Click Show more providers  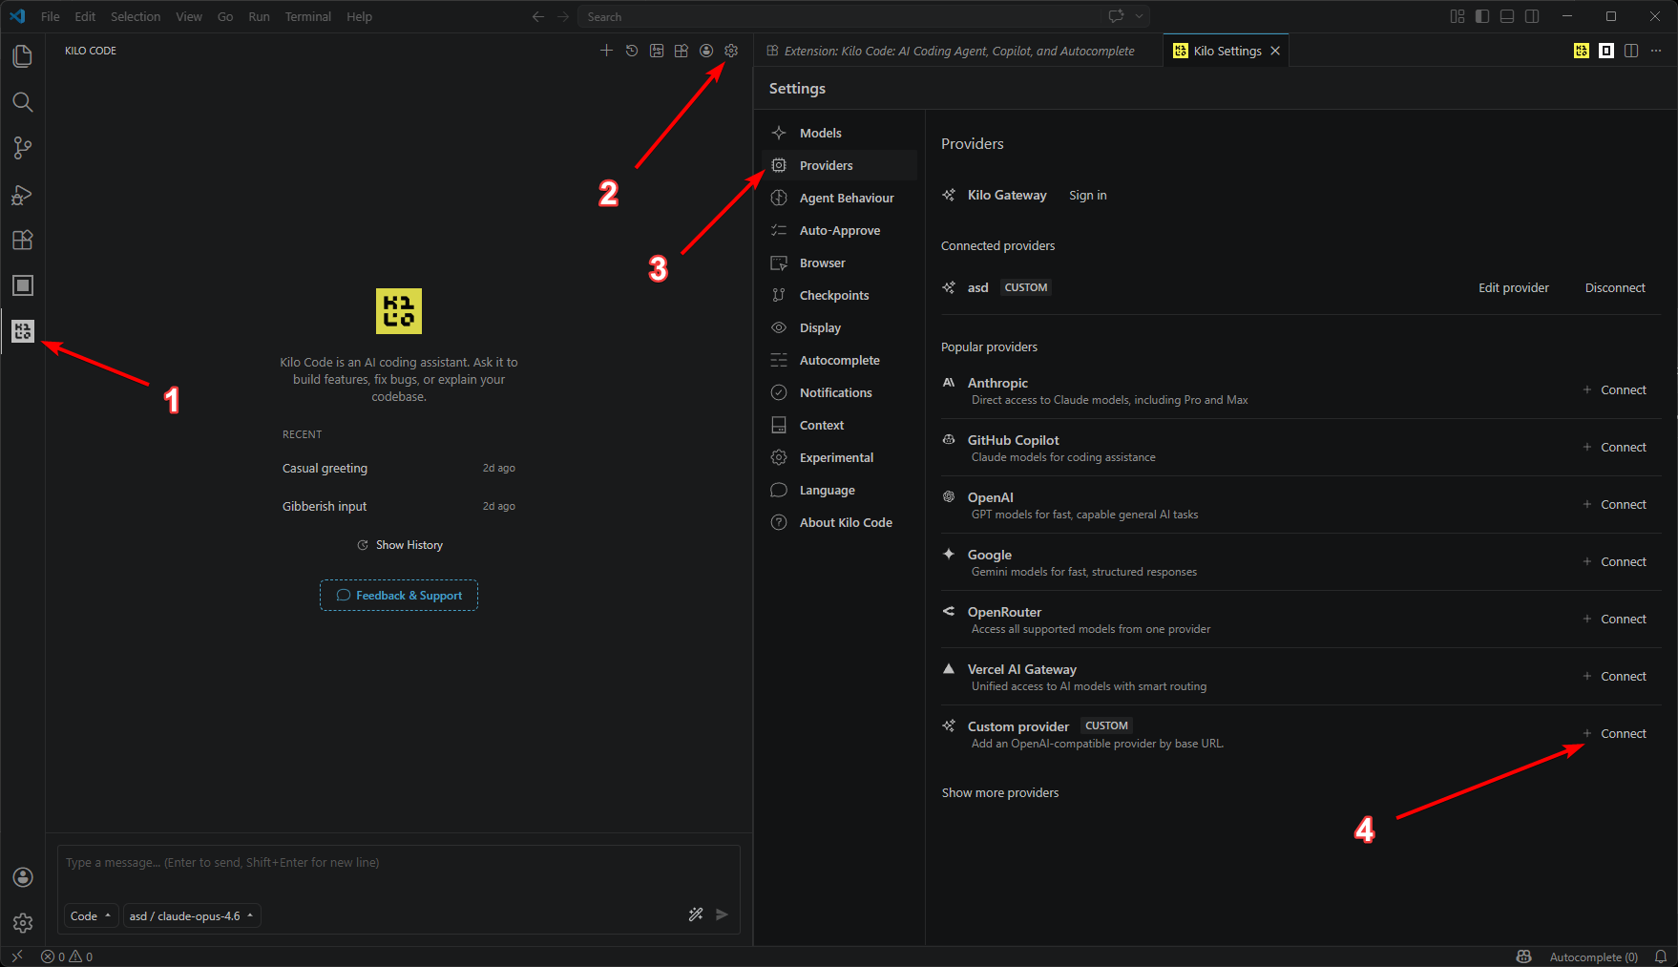pyautogui.click(x=1000, y=792)
